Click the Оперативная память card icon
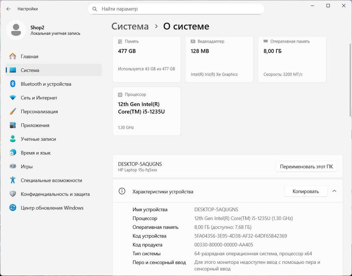Screen dimensions: 352x276 (265, 41)
